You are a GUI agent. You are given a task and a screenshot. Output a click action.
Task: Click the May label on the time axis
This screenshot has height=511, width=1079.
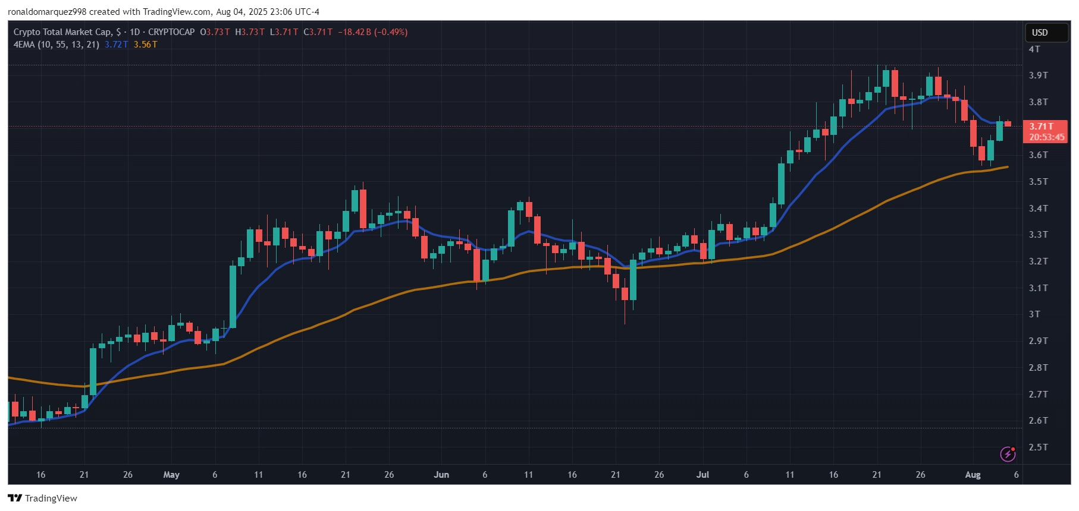pos(171,475)
